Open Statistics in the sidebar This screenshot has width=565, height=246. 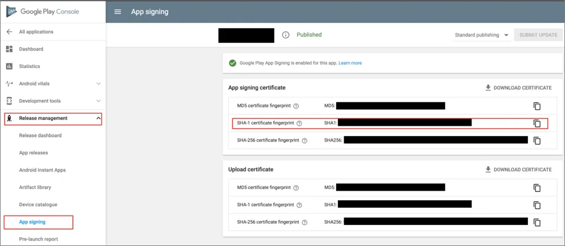tap(29, 66)
